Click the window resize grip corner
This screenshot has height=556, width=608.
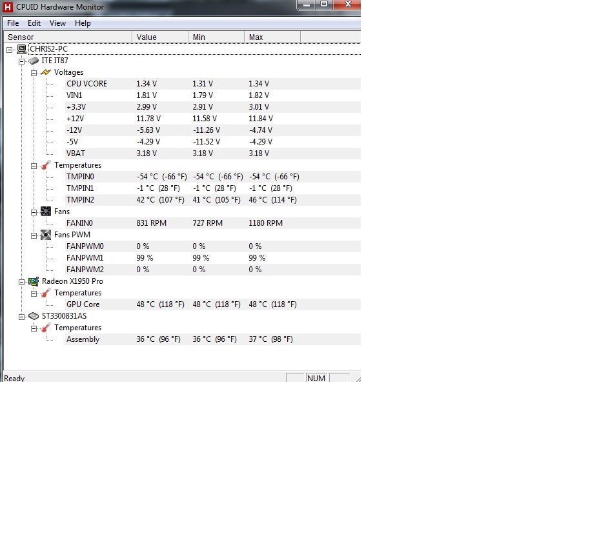[358, 379]
